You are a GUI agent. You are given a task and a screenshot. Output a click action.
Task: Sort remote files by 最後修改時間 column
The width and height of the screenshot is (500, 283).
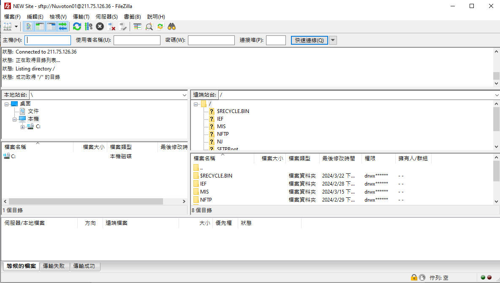[341, 158]
